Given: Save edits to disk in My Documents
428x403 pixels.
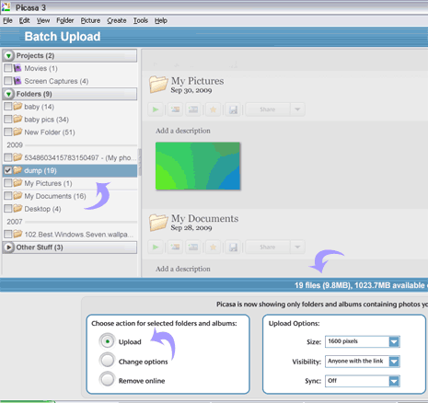Looking at the screenshot, I should (x=233, y=248).
